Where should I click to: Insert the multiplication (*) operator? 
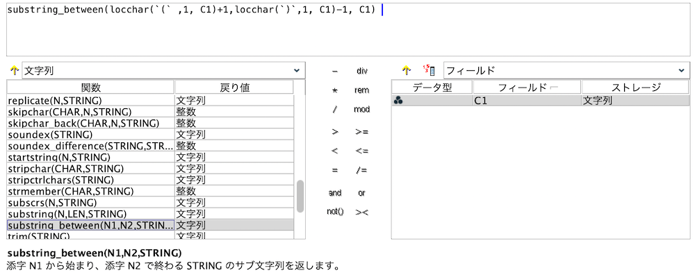click(335, 90)
